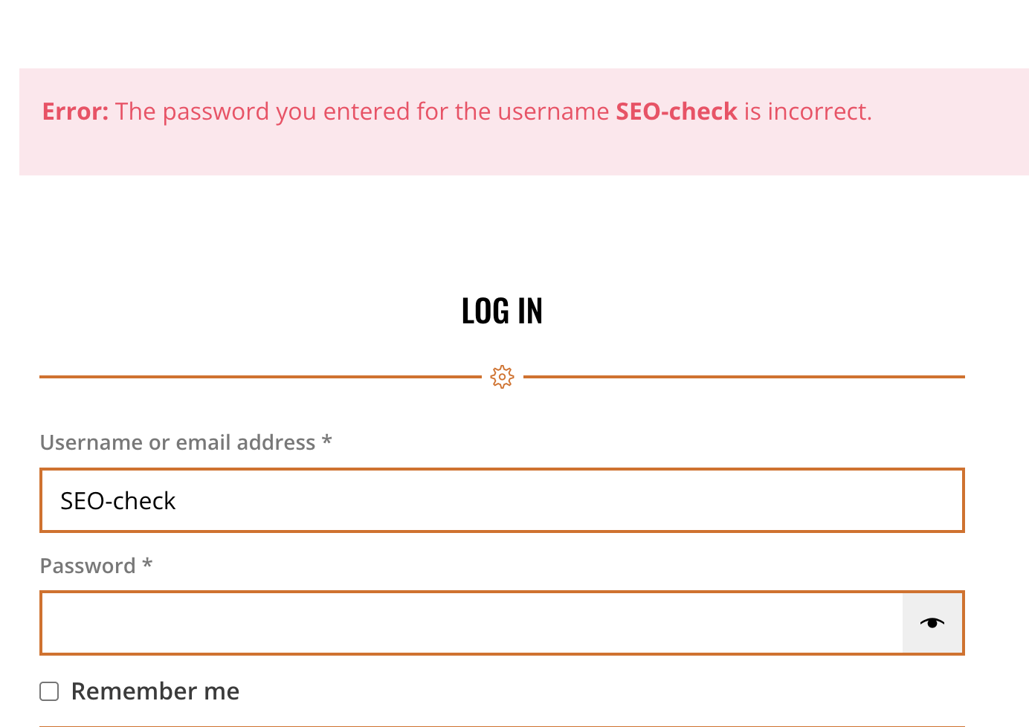Click the orange divider line right of gear

(744, 377)
